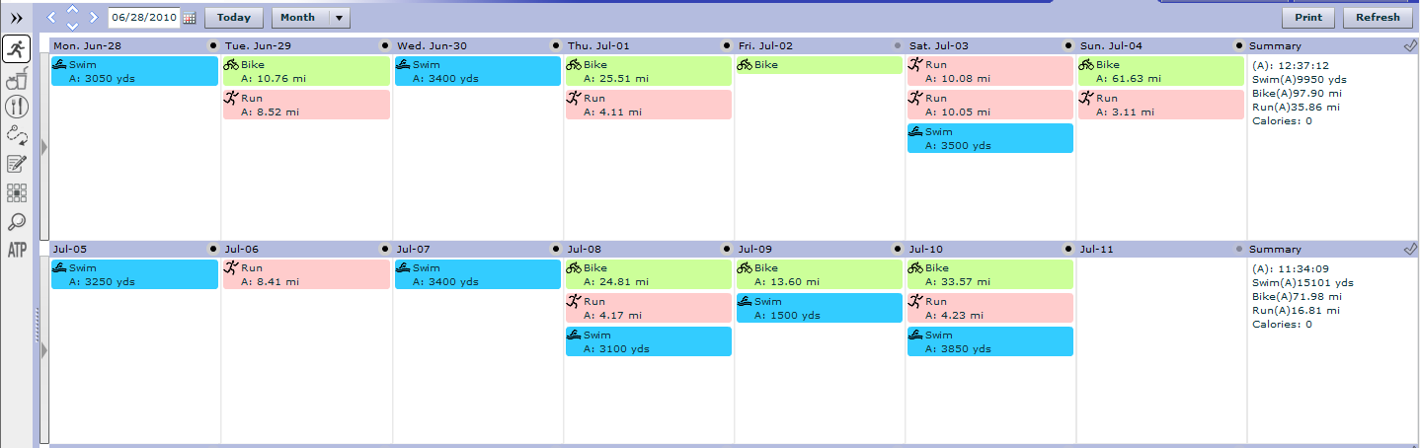Click summary text 'Bike(A)97.90 mi'
The width and height of the screenshot is (1420, 448).
point(1297,93)
